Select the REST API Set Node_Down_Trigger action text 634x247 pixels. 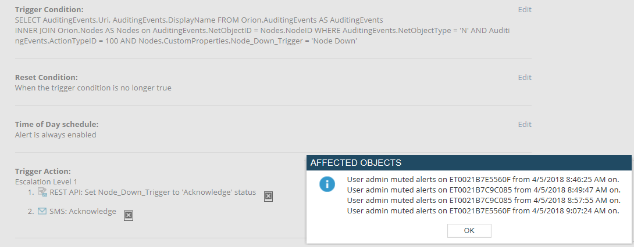tap(152, 192)
